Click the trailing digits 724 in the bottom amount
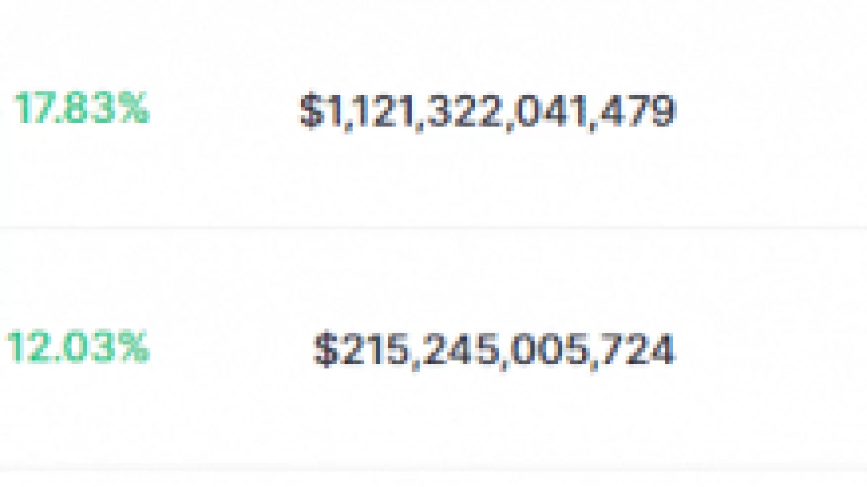 640,350
